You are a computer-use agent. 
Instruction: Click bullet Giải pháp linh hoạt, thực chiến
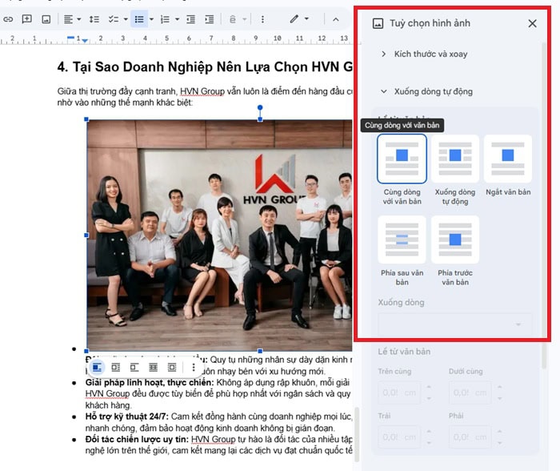coord(150,383)
